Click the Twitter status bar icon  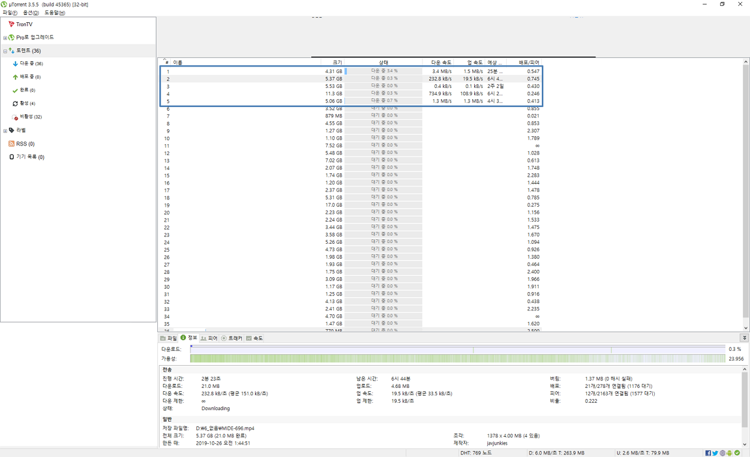pos(715,452)
